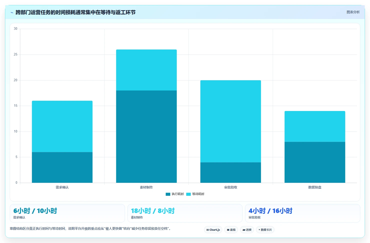This screenshot has width=370, height=243.
Task: Click the x-axis label 数据复盘
Action: [x=315, y=187]
